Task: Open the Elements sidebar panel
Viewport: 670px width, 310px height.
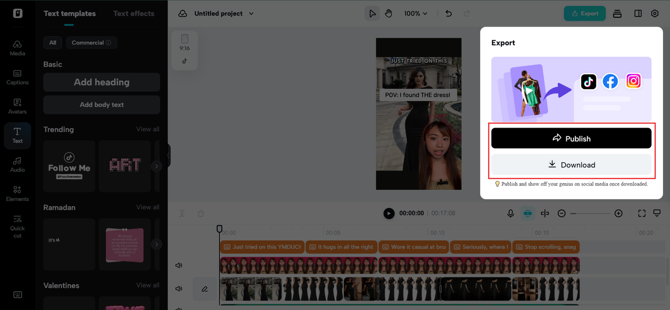Action: [17, 193]
